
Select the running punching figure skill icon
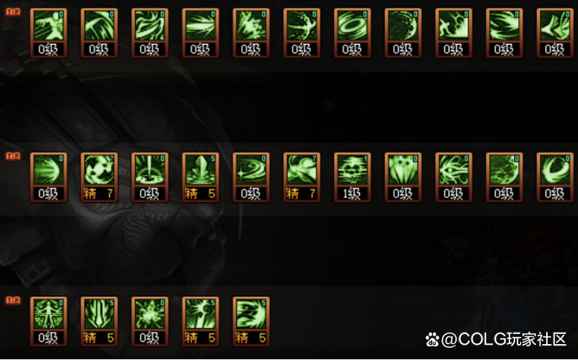pyautogui.click(x=49, y=33)
